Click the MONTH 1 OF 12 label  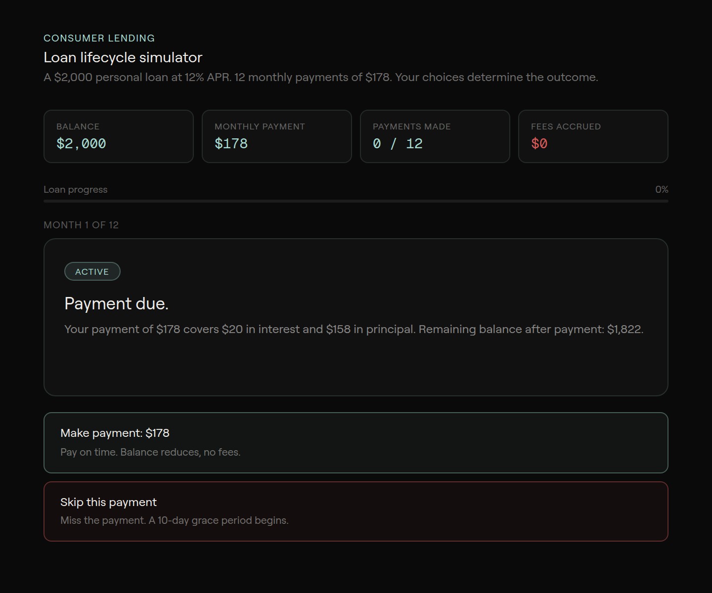pyautogui.click(x=81, y=225)
